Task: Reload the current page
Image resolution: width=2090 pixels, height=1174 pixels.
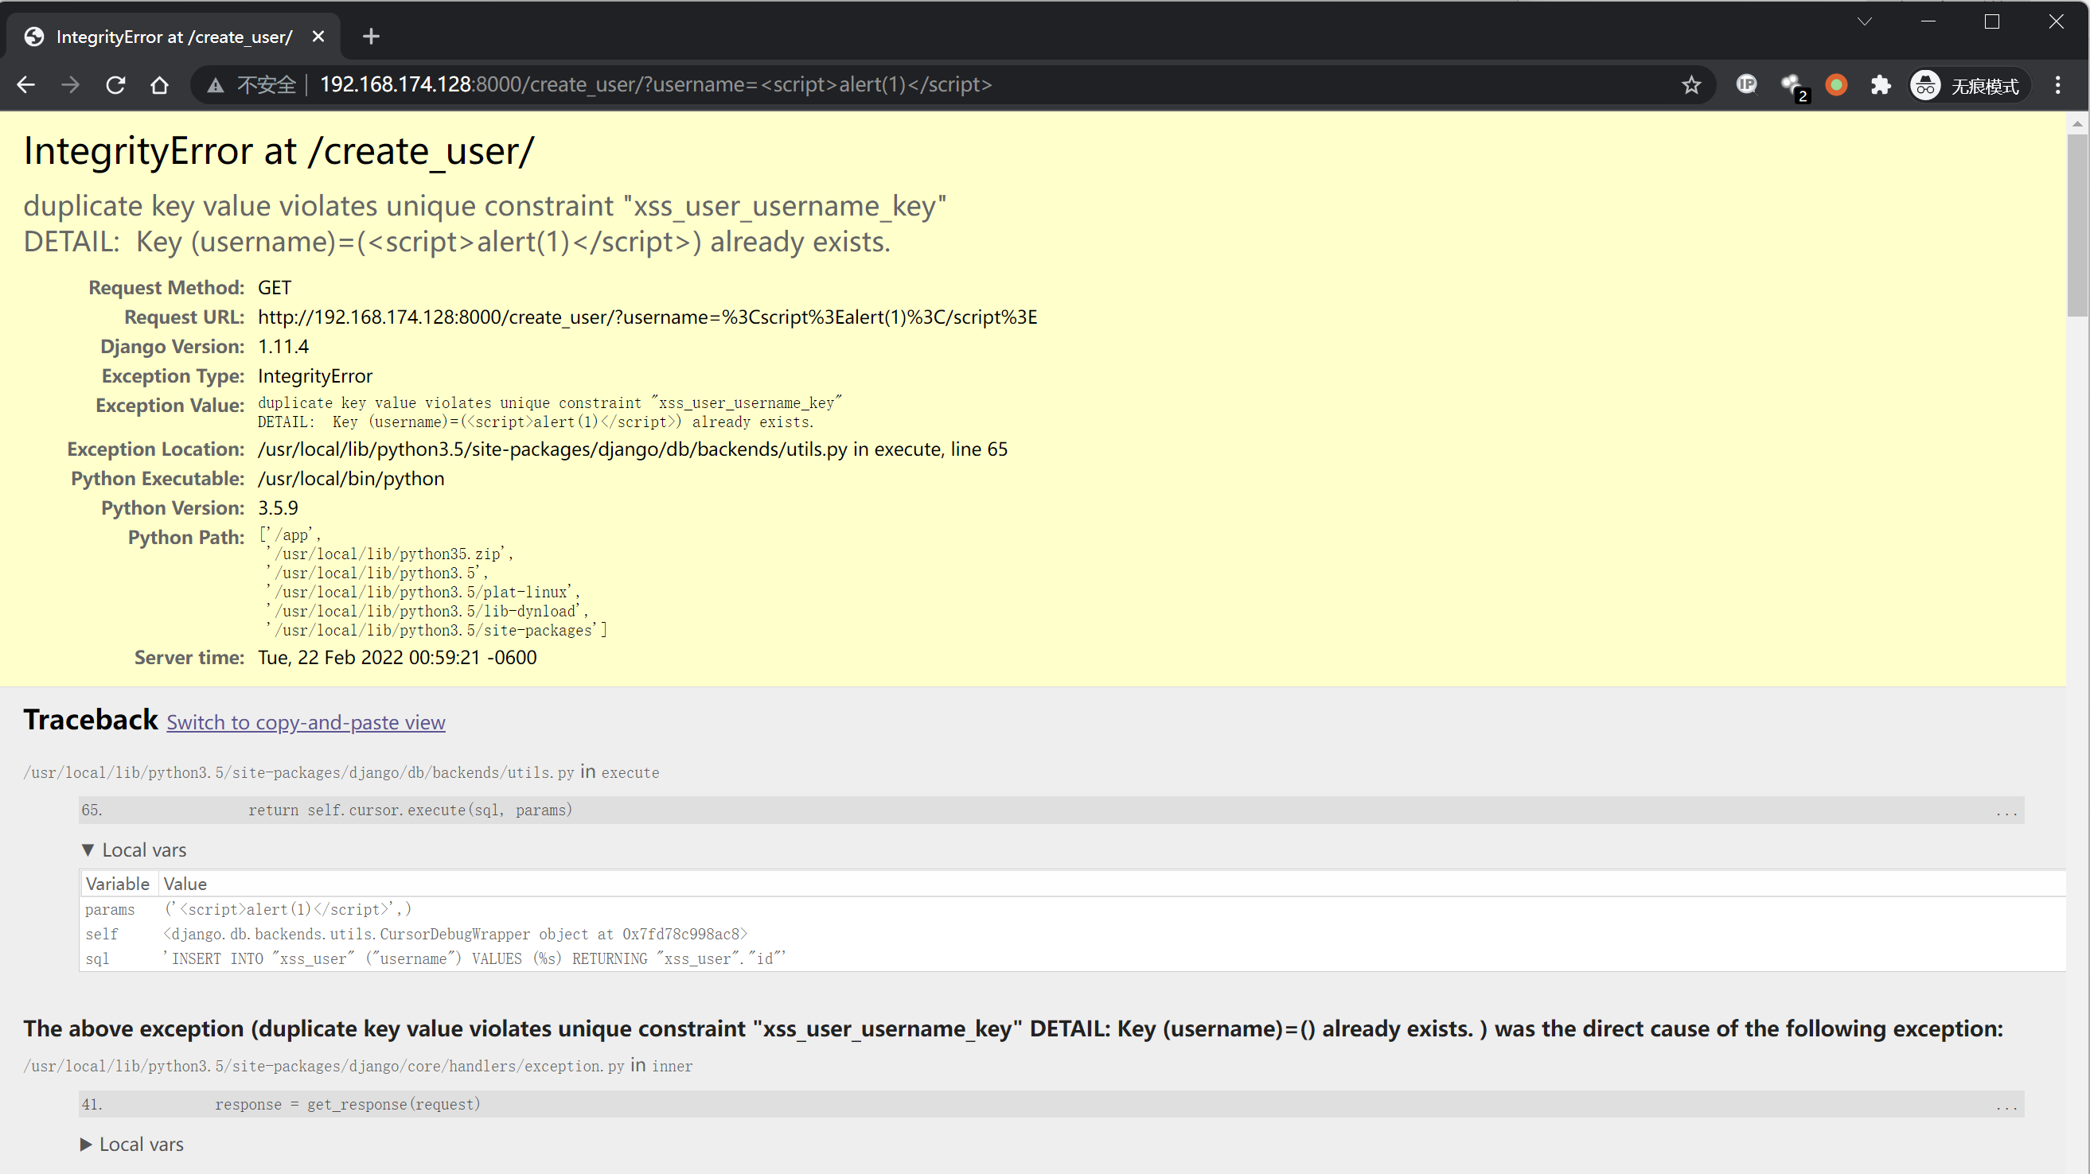Action: (x=115, y=85)
